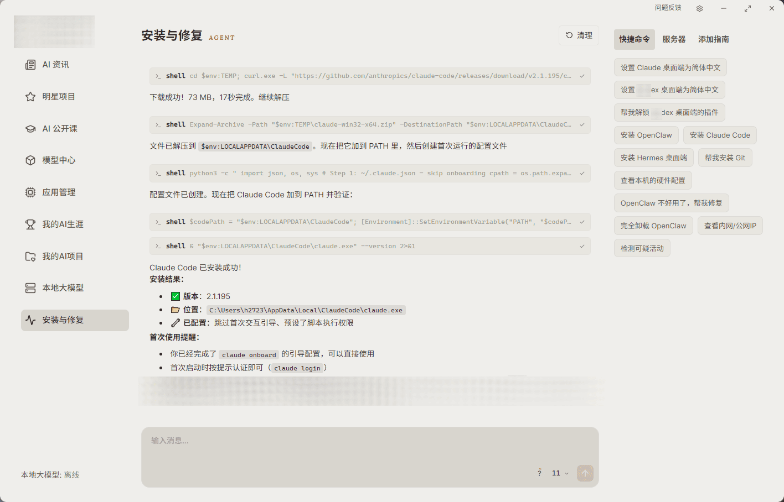Screen dimensions: 784x502
Task: Switch to the 服务器 tab
Action: (674, 39)
